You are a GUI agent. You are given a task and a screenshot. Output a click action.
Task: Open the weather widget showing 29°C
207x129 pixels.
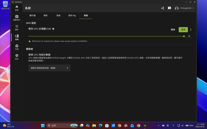click(8, 126)
